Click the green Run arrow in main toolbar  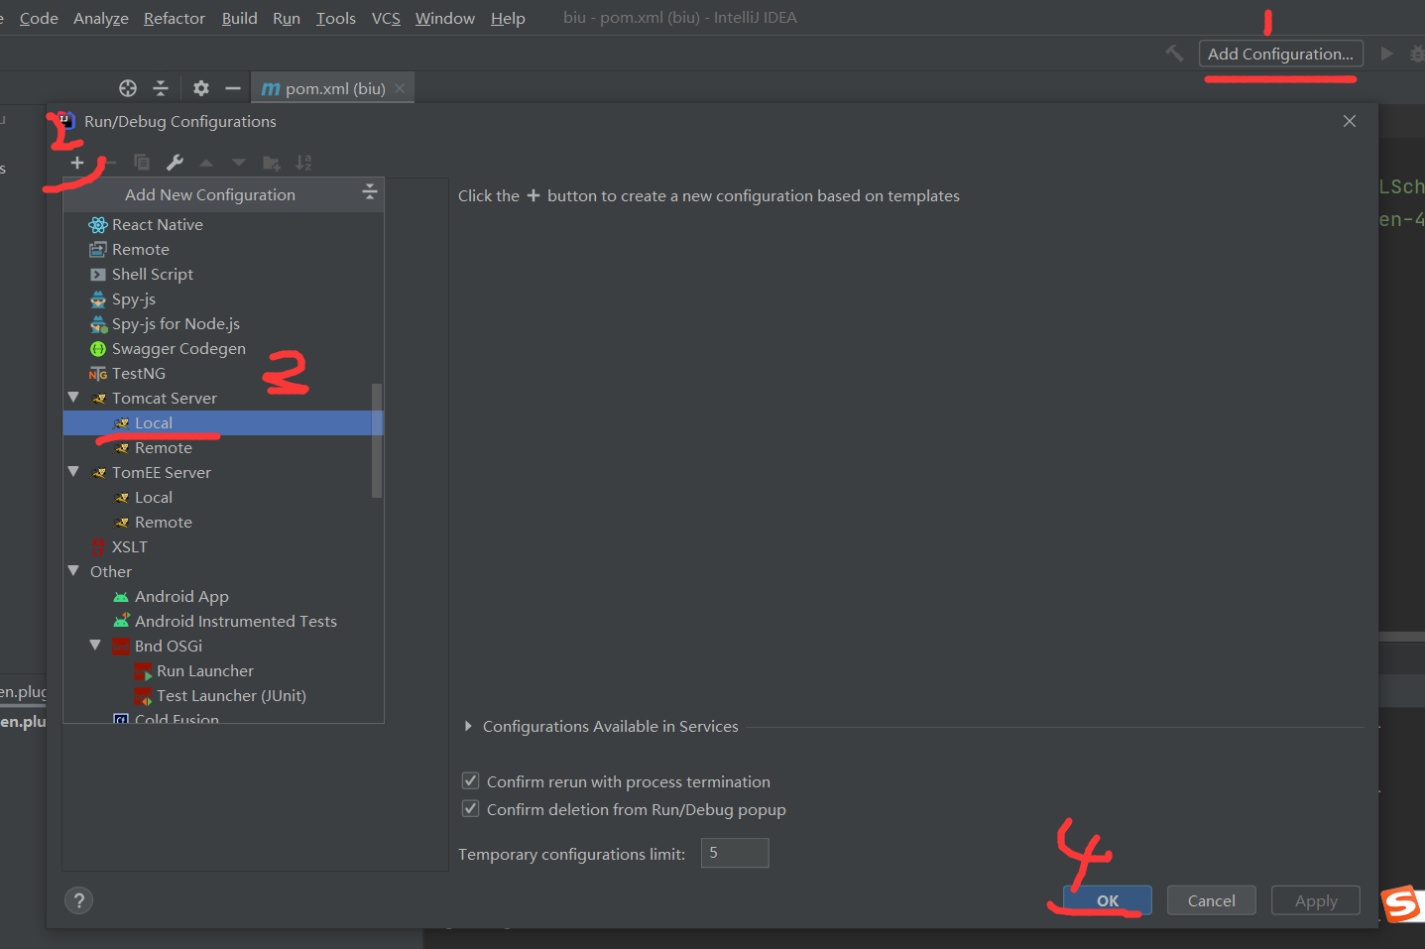[x=1387, y=54]
